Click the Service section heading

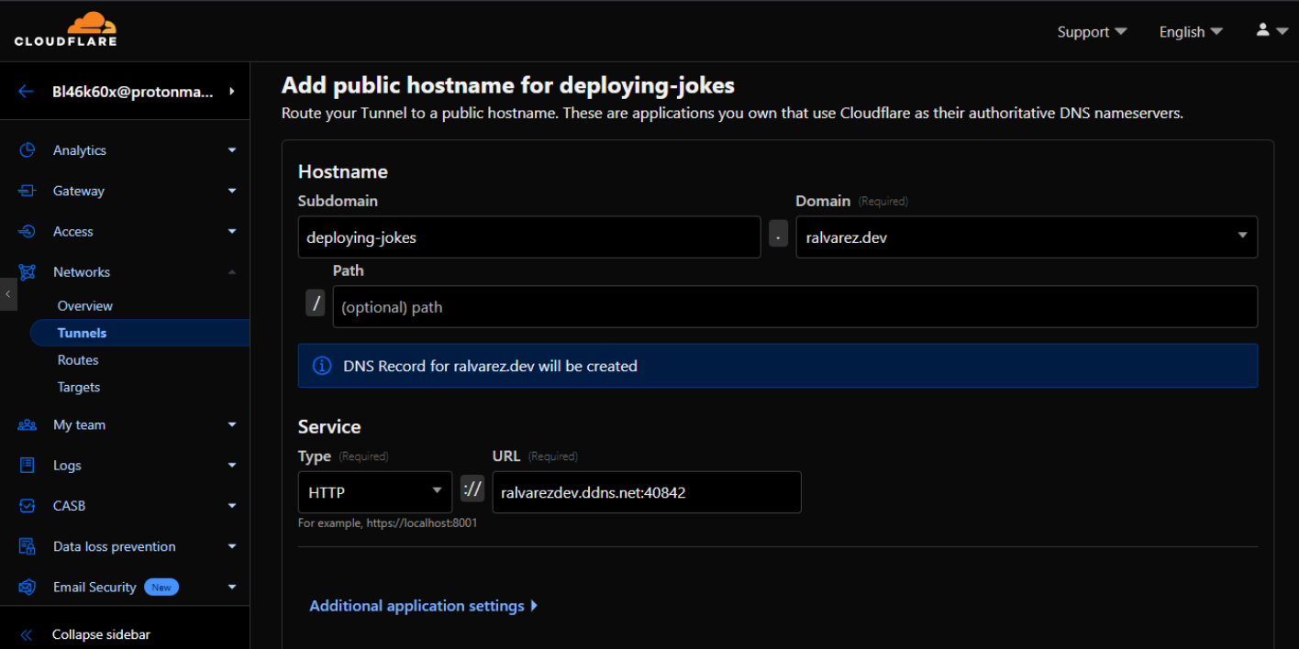329,426
